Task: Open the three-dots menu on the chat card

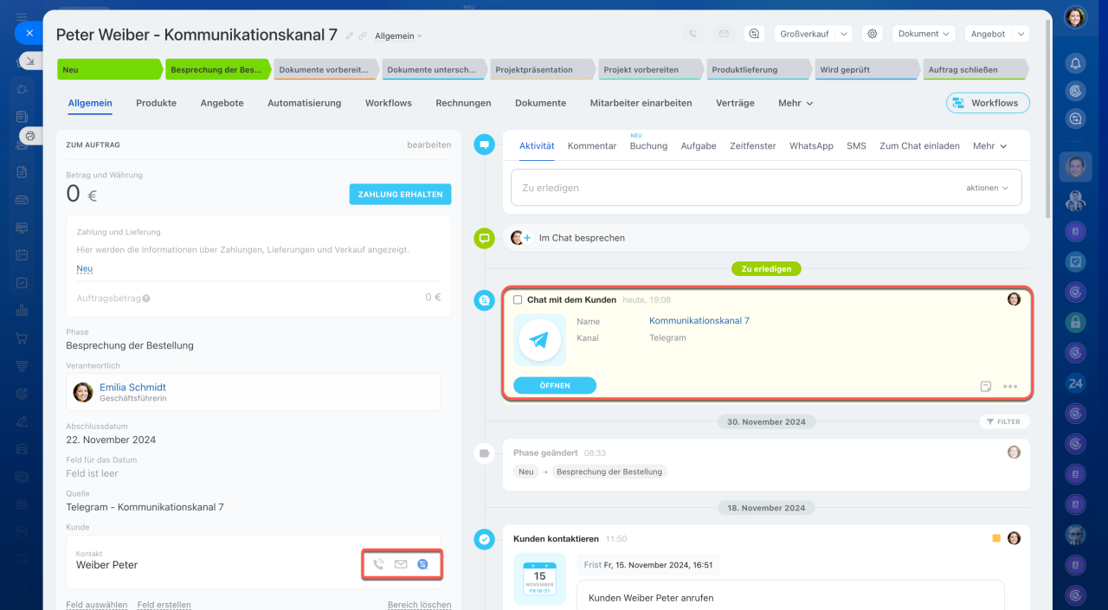Action: tap(1010, 387)
